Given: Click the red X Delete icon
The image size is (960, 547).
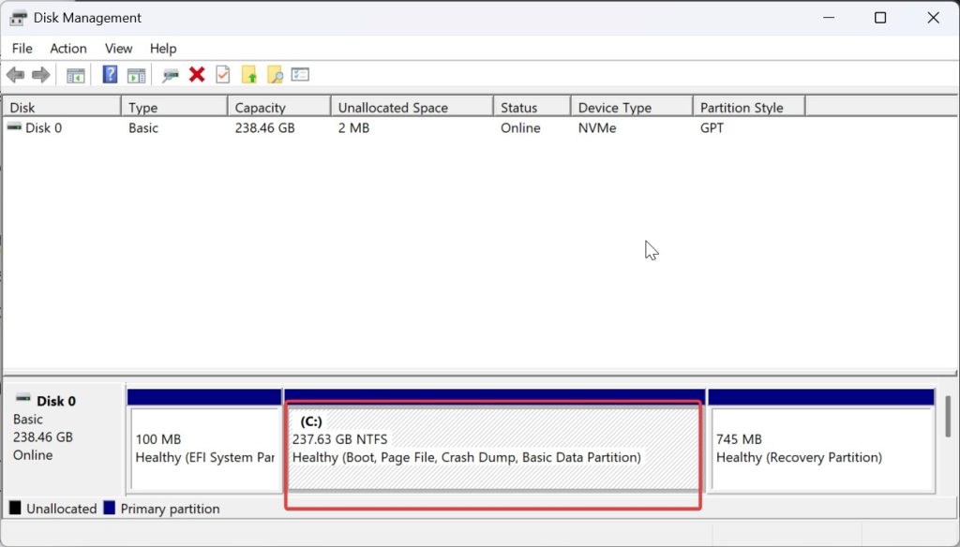Looking at the screenshot, I should [x=197, y=75].
